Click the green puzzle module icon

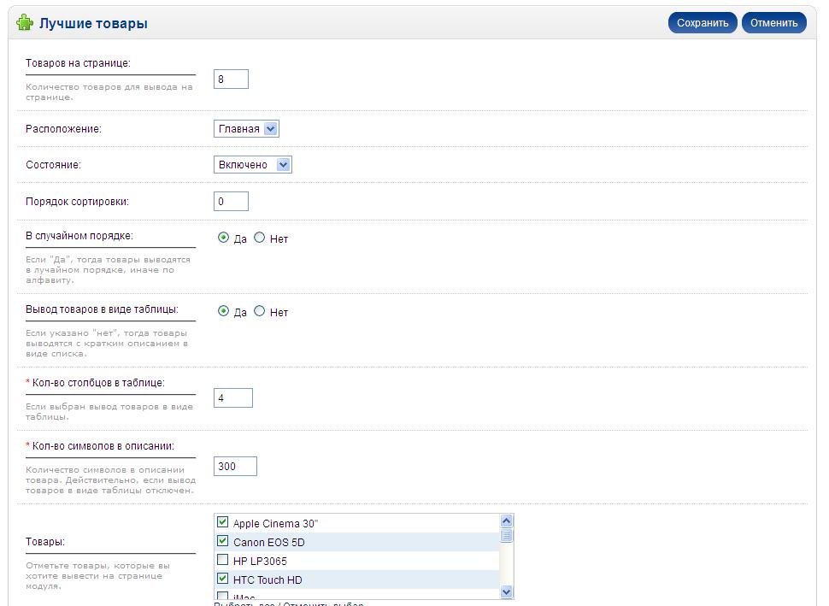(x=25, y=23)
